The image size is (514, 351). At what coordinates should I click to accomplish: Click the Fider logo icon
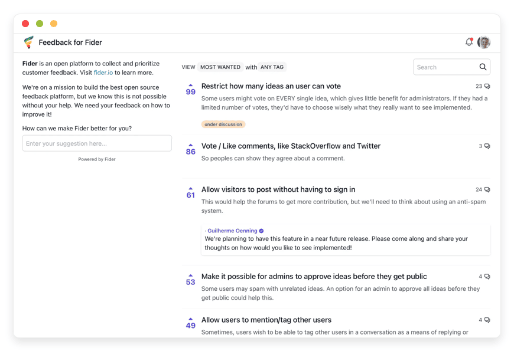pos(28,42)
